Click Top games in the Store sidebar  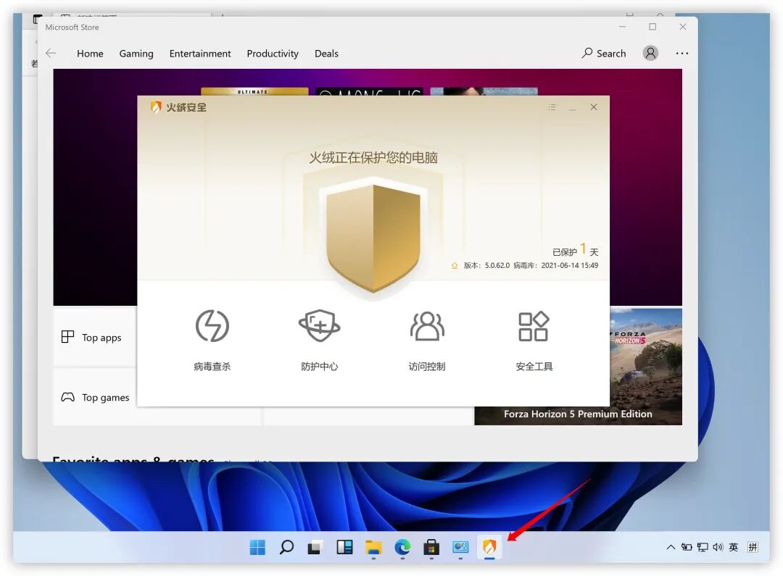pyautogui.click(x=105, y=397)
